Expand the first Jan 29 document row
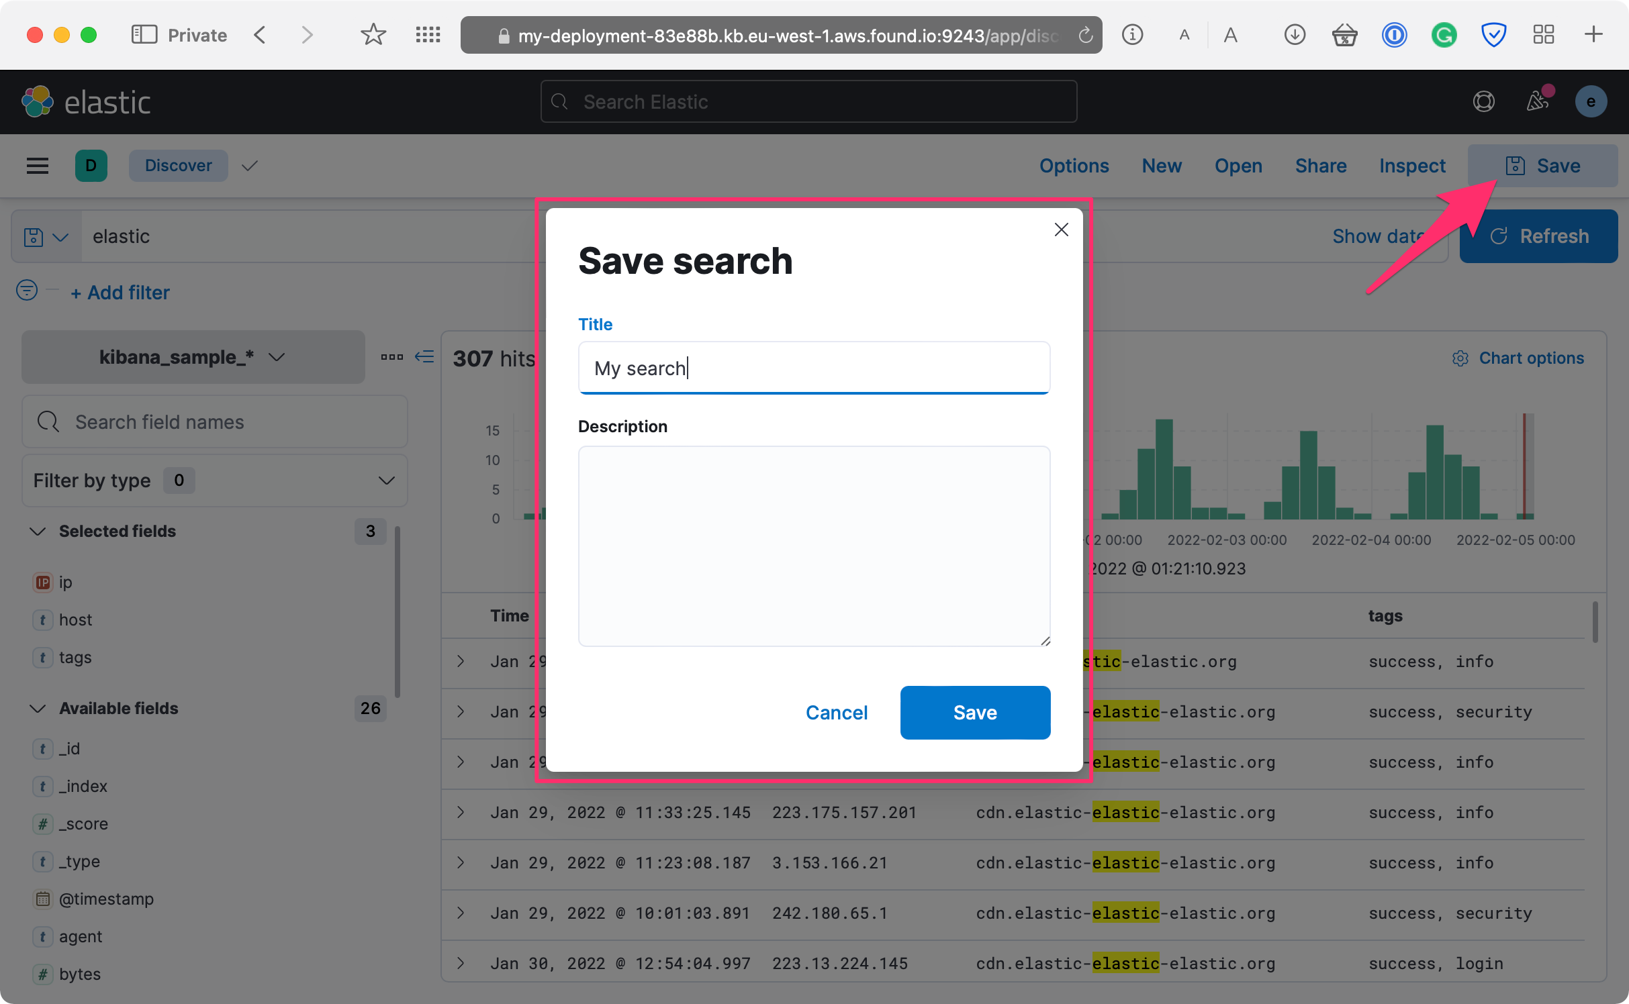This screenshot has height=1004, width=1629. tap(461, 661)
